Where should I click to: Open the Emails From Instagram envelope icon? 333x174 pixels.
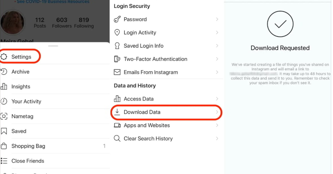tap(117, 72)
